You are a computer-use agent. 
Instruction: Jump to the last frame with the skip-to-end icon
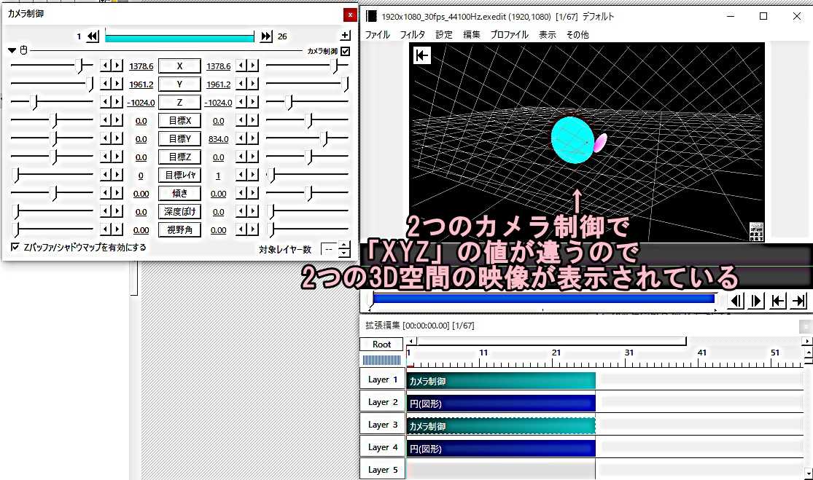[x=797, y=300]
